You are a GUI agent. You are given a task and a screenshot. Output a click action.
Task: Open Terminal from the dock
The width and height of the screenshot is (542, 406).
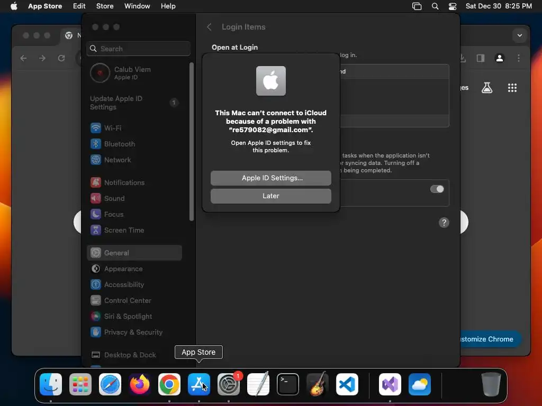point(287,384)
